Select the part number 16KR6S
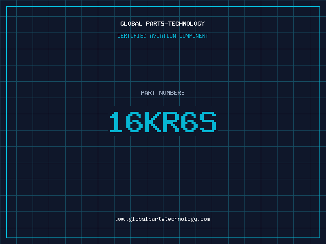 click(163, 122)
